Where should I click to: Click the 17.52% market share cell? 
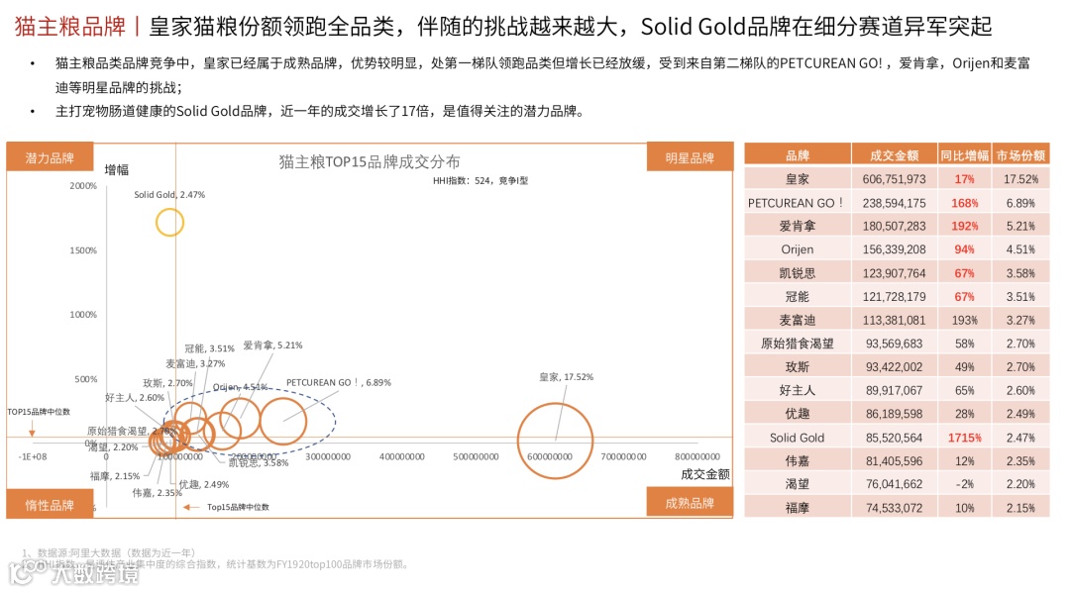[x=1020, y=179]
